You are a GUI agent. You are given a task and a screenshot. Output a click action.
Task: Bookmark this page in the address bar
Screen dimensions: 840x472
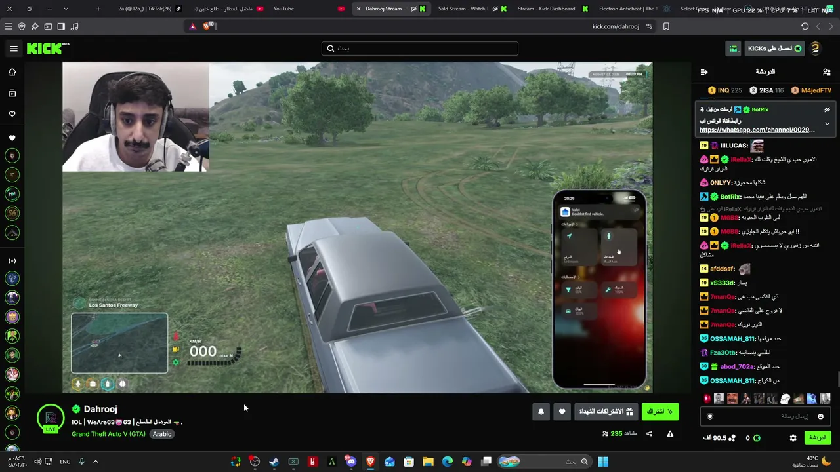[x=666, y=26]
